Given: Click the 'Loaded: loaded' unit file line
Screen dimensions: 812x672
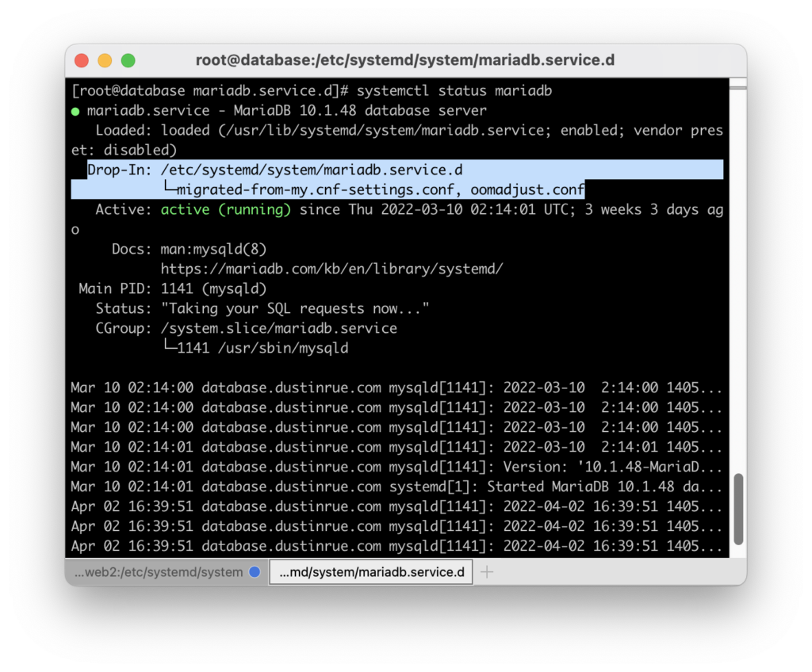Looking at the screenshot, I should pos(397,140).
